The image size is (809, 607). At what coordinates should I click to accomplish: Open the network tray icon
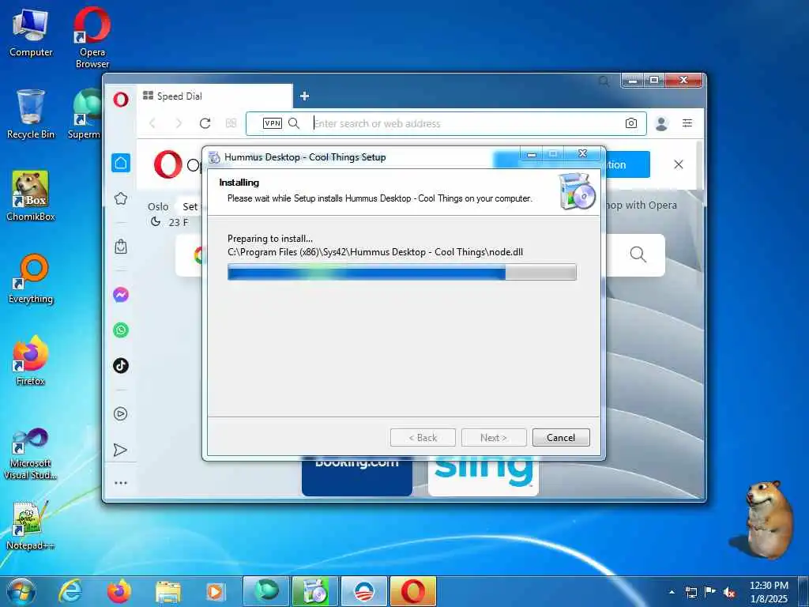690,592
